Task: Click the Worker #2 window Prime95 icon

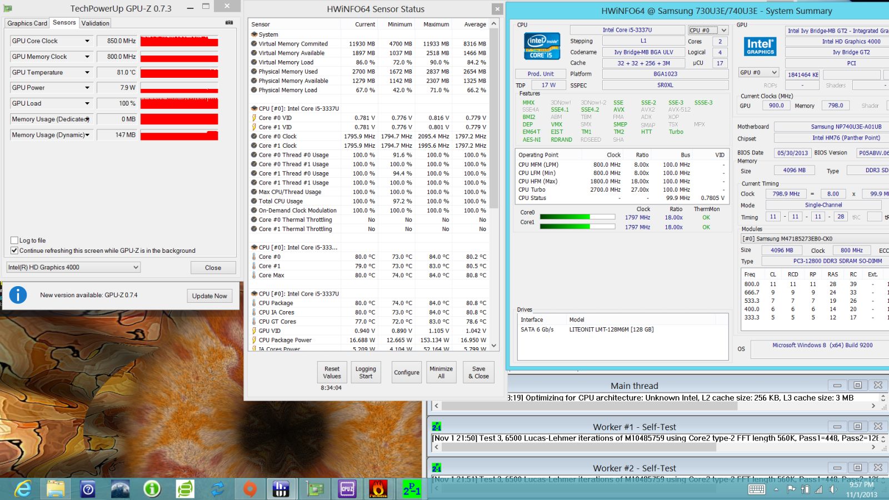Action: click(437, 468)
